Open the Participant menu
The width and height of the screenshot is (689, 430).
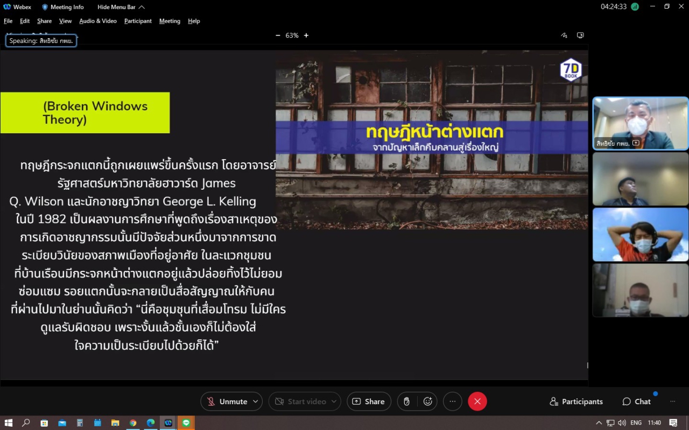[x=138, y=21]
